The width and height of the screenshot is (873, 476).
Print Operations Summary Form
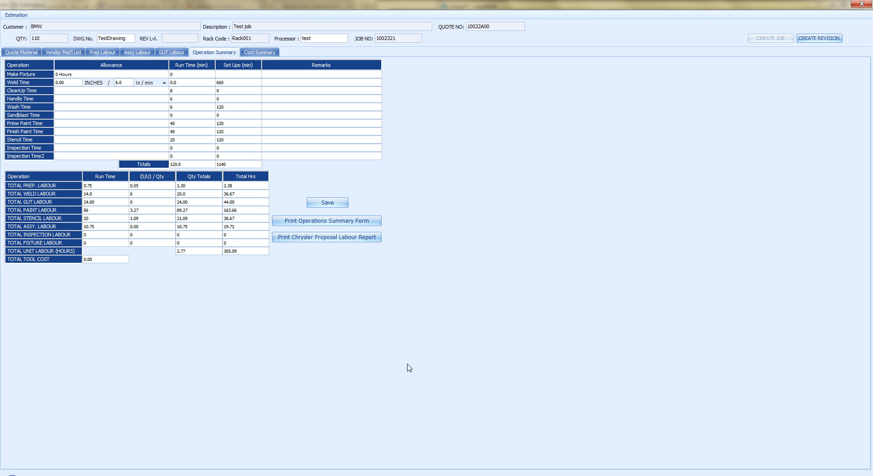click(x=327, y=221)
